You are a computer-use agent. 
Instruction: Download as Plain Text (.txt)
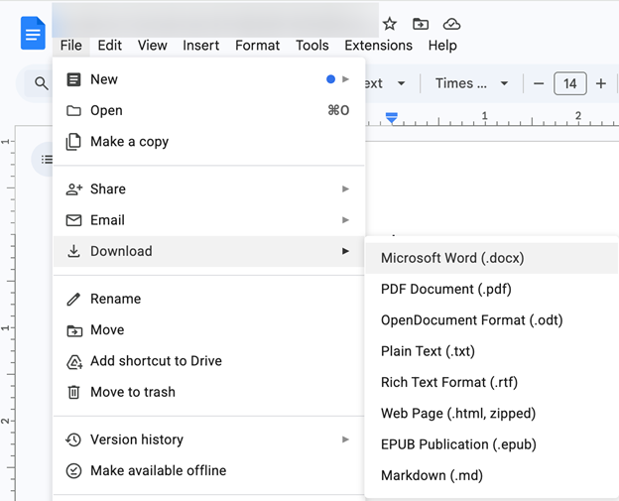(x=491, y=351)
